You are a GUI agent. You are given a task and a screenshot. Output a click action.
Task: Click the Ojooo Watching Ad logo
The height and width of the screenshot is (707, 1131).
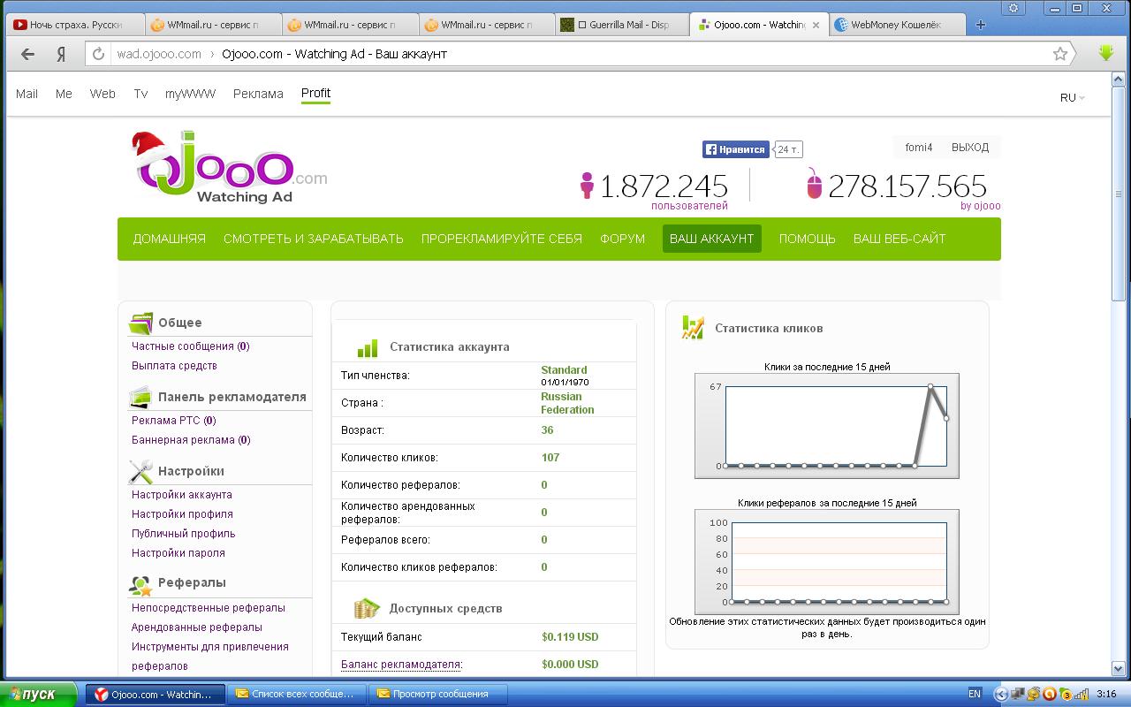coord(230,168)
